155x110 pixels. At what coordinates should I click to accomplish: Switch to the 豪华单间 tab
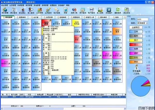(102, 17)
